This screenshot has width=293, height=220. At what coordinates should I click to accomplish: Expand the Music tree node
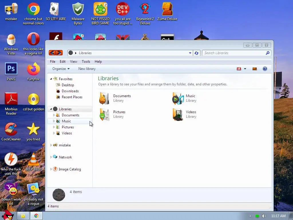click(54, 121)
